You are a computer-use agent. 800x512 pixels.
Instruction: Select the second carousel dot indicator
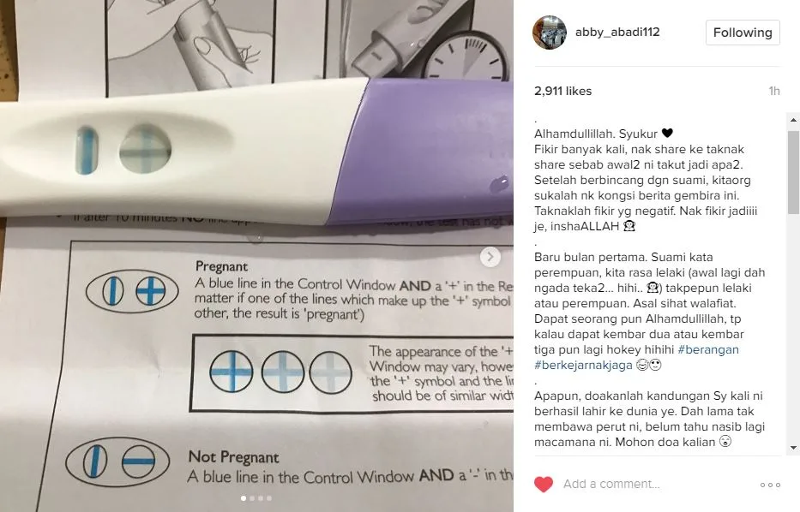[252, 498]
